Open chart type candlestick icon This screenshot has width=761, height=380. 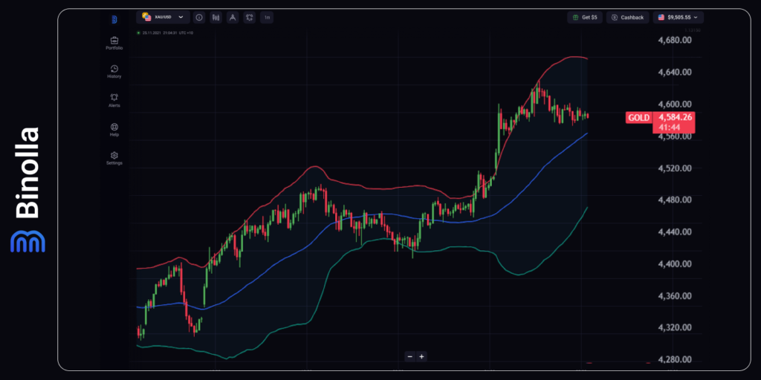pos(216,18)
